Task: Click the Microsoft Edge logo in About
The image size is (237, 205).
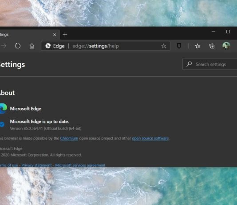Action: pos(3,108)
